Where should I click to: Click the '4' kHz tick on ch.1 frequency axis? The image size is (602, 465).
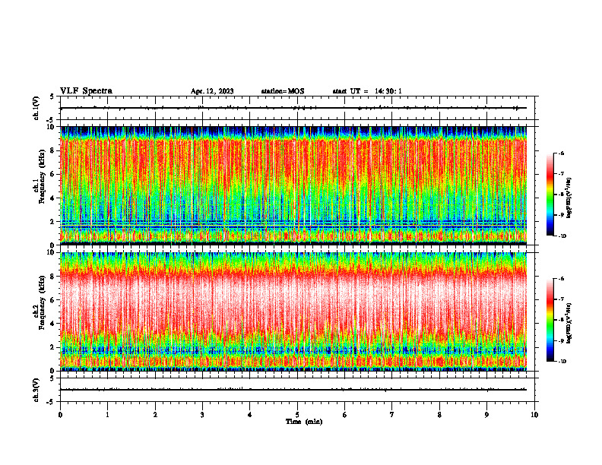click(x=53, y=198)
